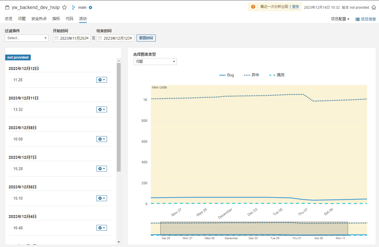The height and width of the screenshot is (247, 379).
Task: Open the gear menu for 15:10 analysis
Action: coord(101,198)
